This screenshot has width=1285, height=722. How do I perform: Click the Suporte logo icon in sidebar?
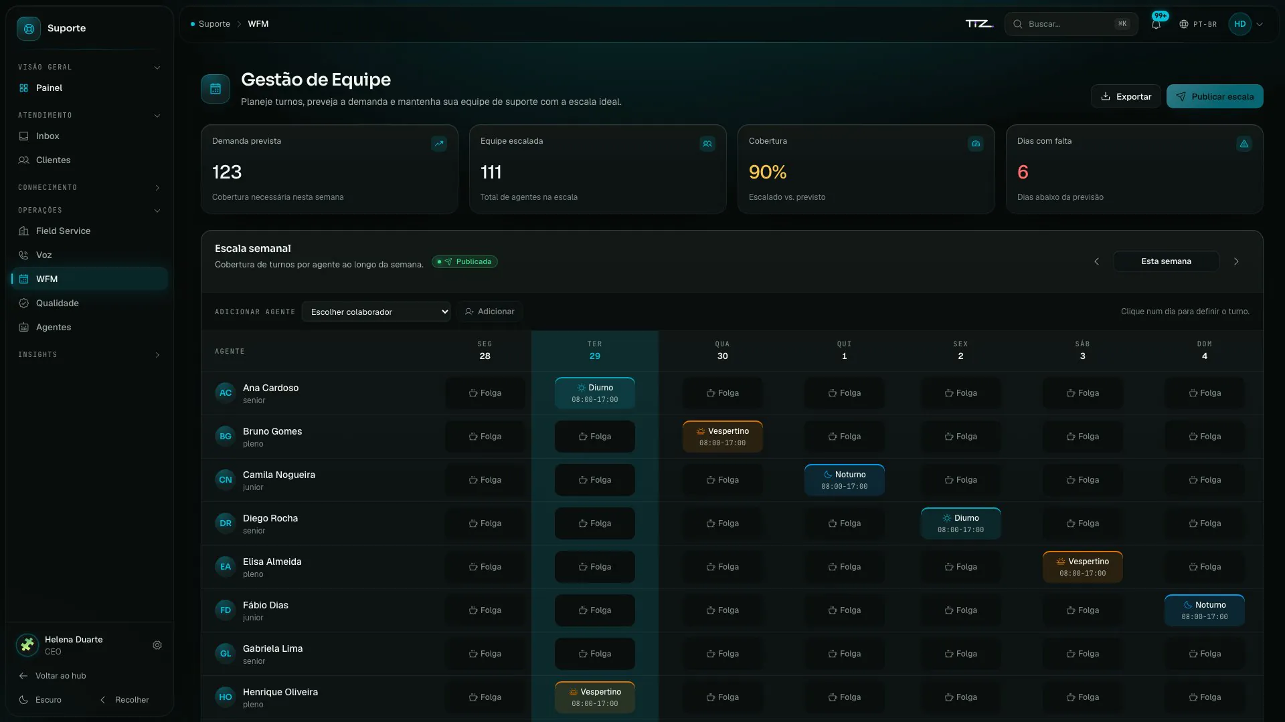coord(29,28)
